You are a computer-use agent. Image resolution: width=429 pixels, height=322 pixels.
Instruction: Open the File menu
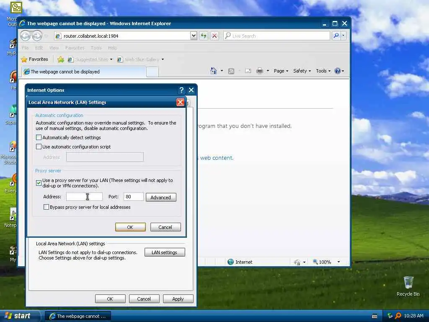pyautogui.click(x=25, y=48)
